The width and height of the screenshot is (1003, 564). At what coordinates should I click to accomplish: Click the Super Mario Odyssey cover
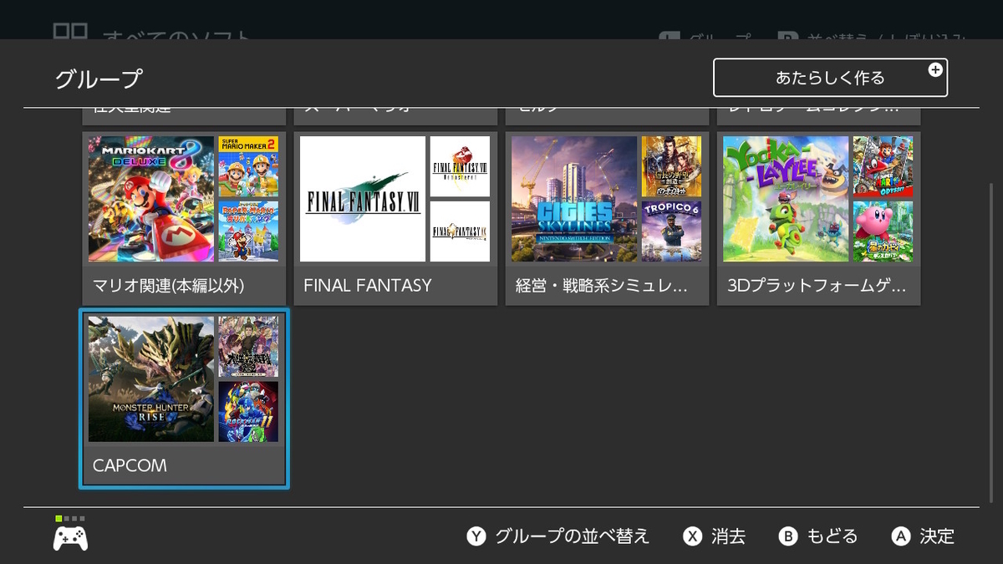(883, 166)
